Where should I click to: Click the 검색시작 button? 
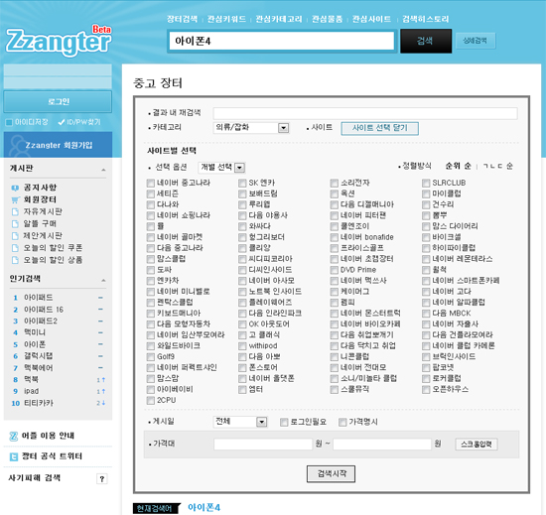click(332, 473)
